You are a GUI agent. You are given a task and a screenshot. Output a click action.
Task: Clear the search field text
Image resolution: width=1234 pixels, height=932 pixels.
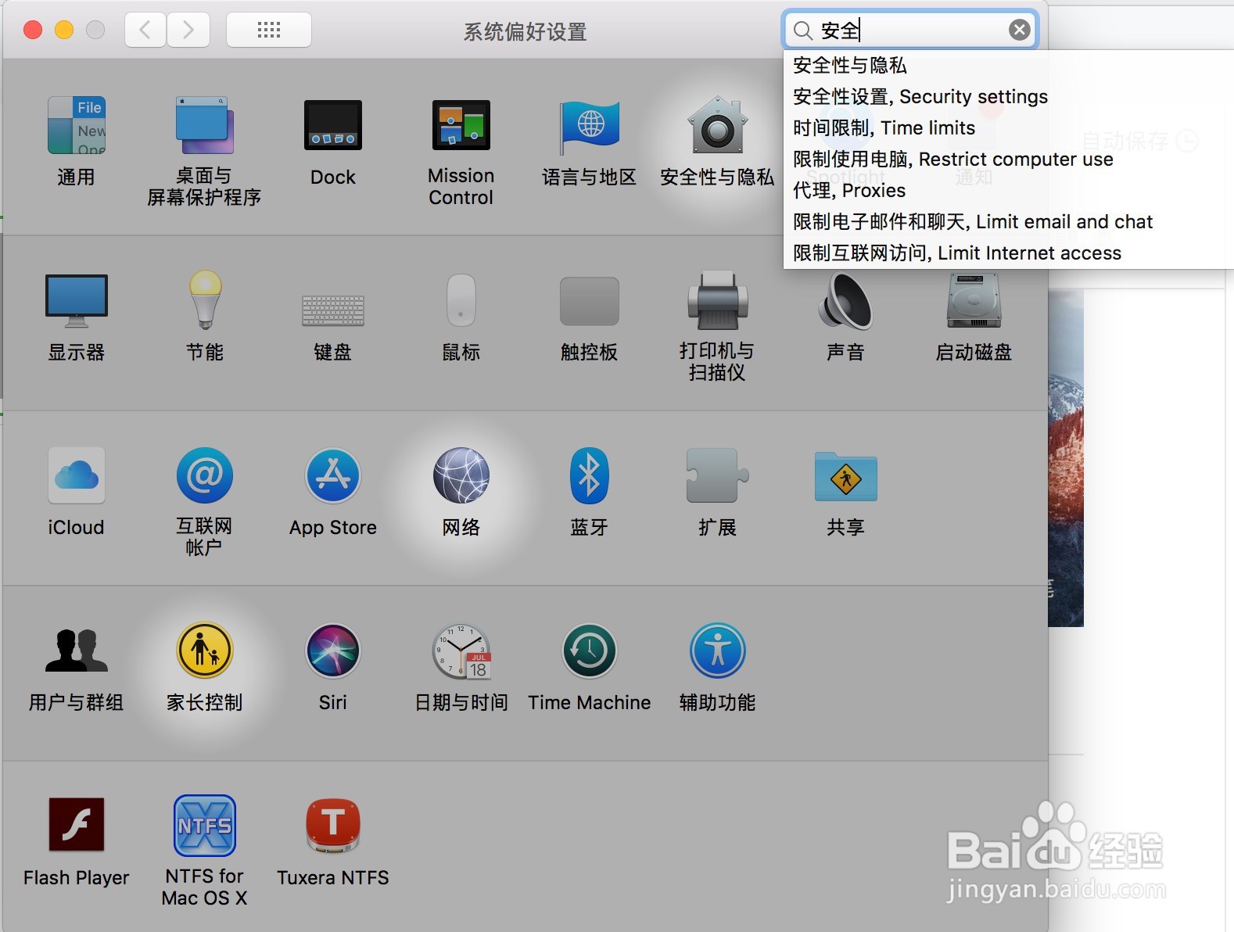(x=1020, y=30)
